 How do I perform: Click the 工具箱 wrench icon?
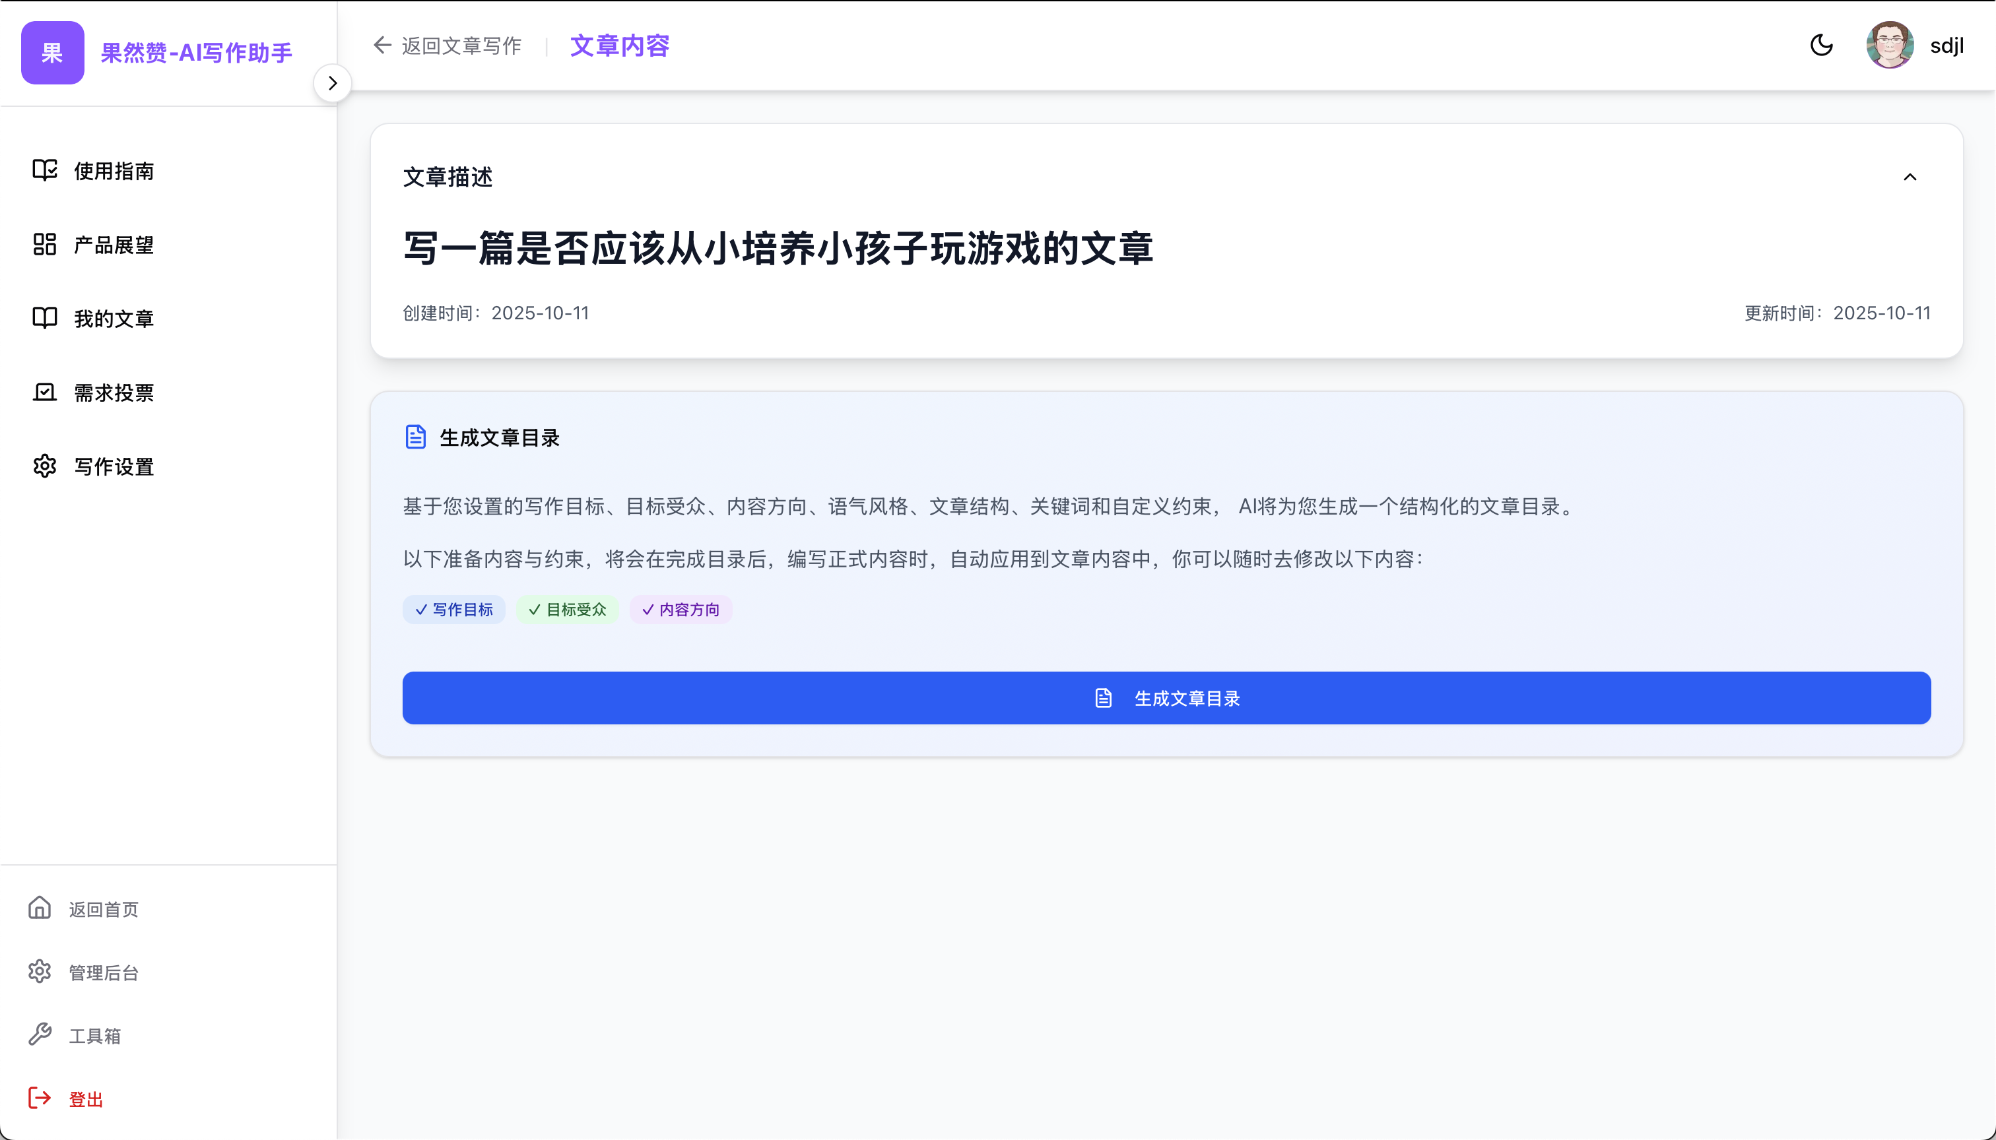[x=40, y=1034]
